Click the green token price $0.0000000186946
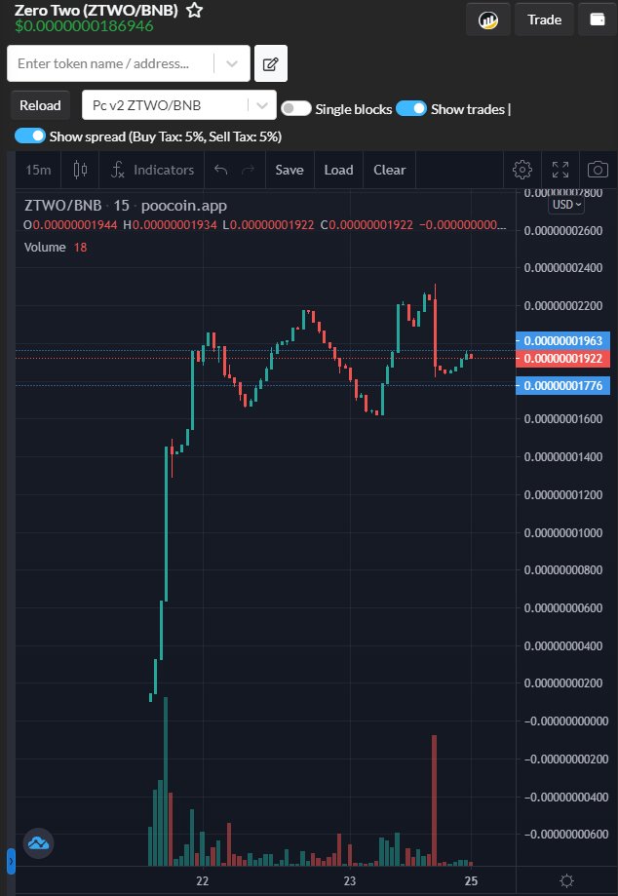The height and width of the screenshot is (896, 618). (x=85, y=26)
